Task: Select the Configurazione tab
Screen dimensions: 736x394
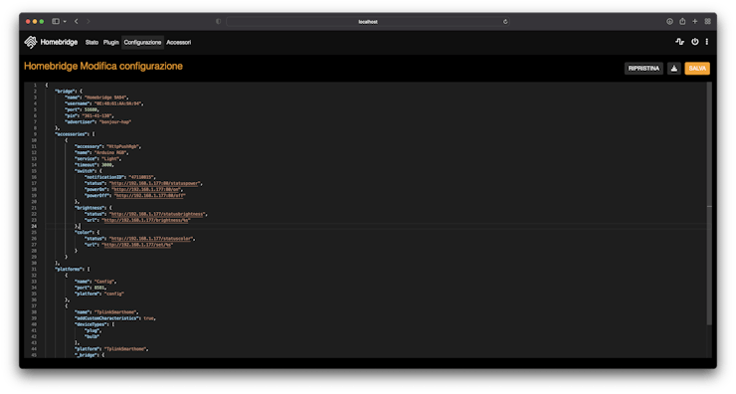Action: pyautogui.click(x=142, y=42)
